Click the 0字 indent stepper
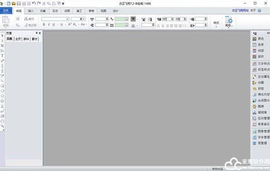Viewport: 270px width, 171px height. (x=181, y=19)
